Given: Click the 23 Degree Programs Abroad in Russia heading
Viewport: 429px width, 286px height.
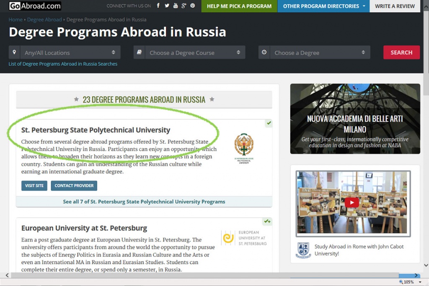Looking at the screenshot, I should pyautogui.click(x=144, y=100).
